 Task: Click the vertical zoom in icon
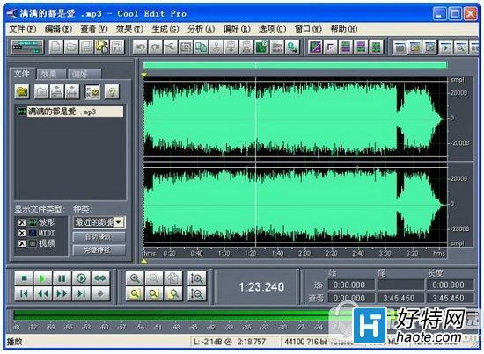click(196, 278)
